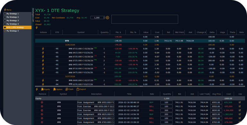This screenshot has width=247, height=125.
Task: Sort by the P&L $ column header
Action: [x=118, y=32]
